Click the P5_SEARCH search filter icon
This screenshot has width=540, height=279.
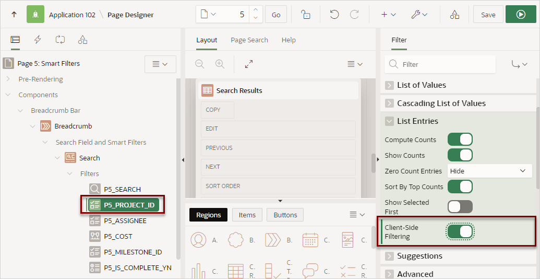click(94, 189)
